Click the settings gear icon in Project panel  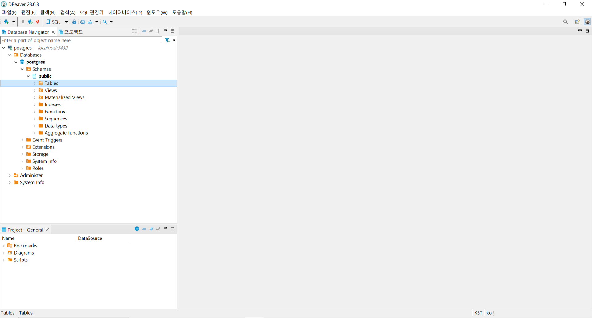137,229
